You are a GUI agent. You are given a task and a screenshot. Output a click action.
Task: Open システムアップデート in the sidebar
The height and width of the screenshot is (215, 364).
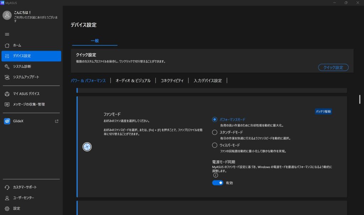26,77
